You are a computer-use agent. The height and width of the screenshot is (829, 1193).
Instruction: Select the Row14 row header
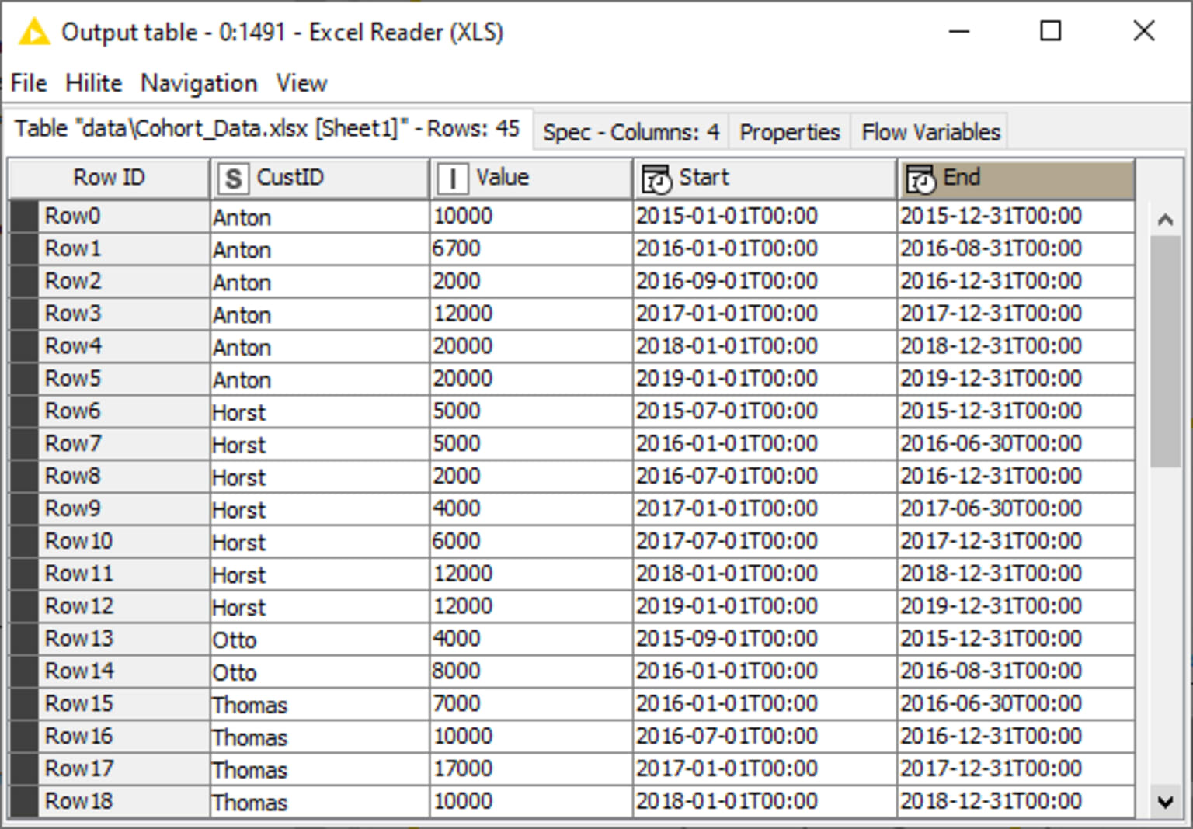(x=109, y=671)
